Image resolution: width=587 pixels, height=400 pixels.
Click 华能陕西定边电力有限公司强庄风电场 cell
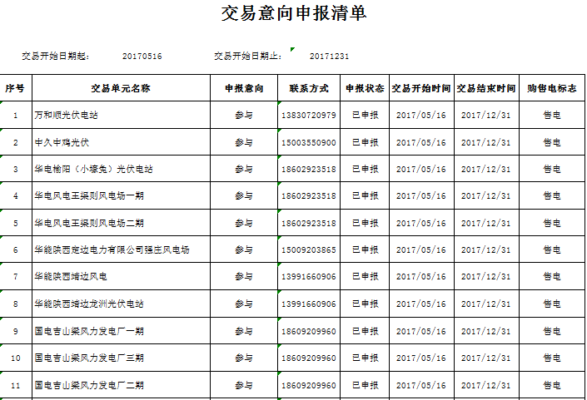pos(112,250)
